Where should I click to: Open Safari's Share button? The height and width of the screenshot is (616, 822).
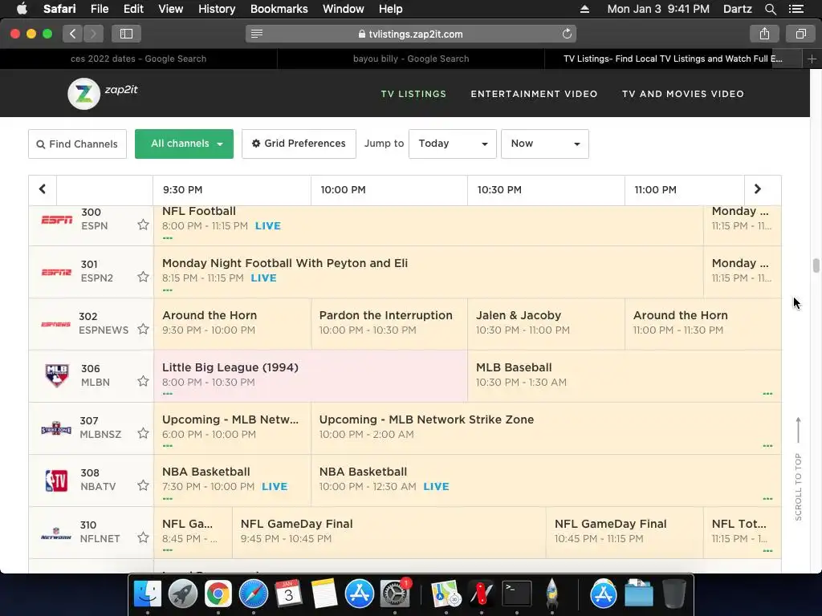pyautogui.click(x=764, y=34)
